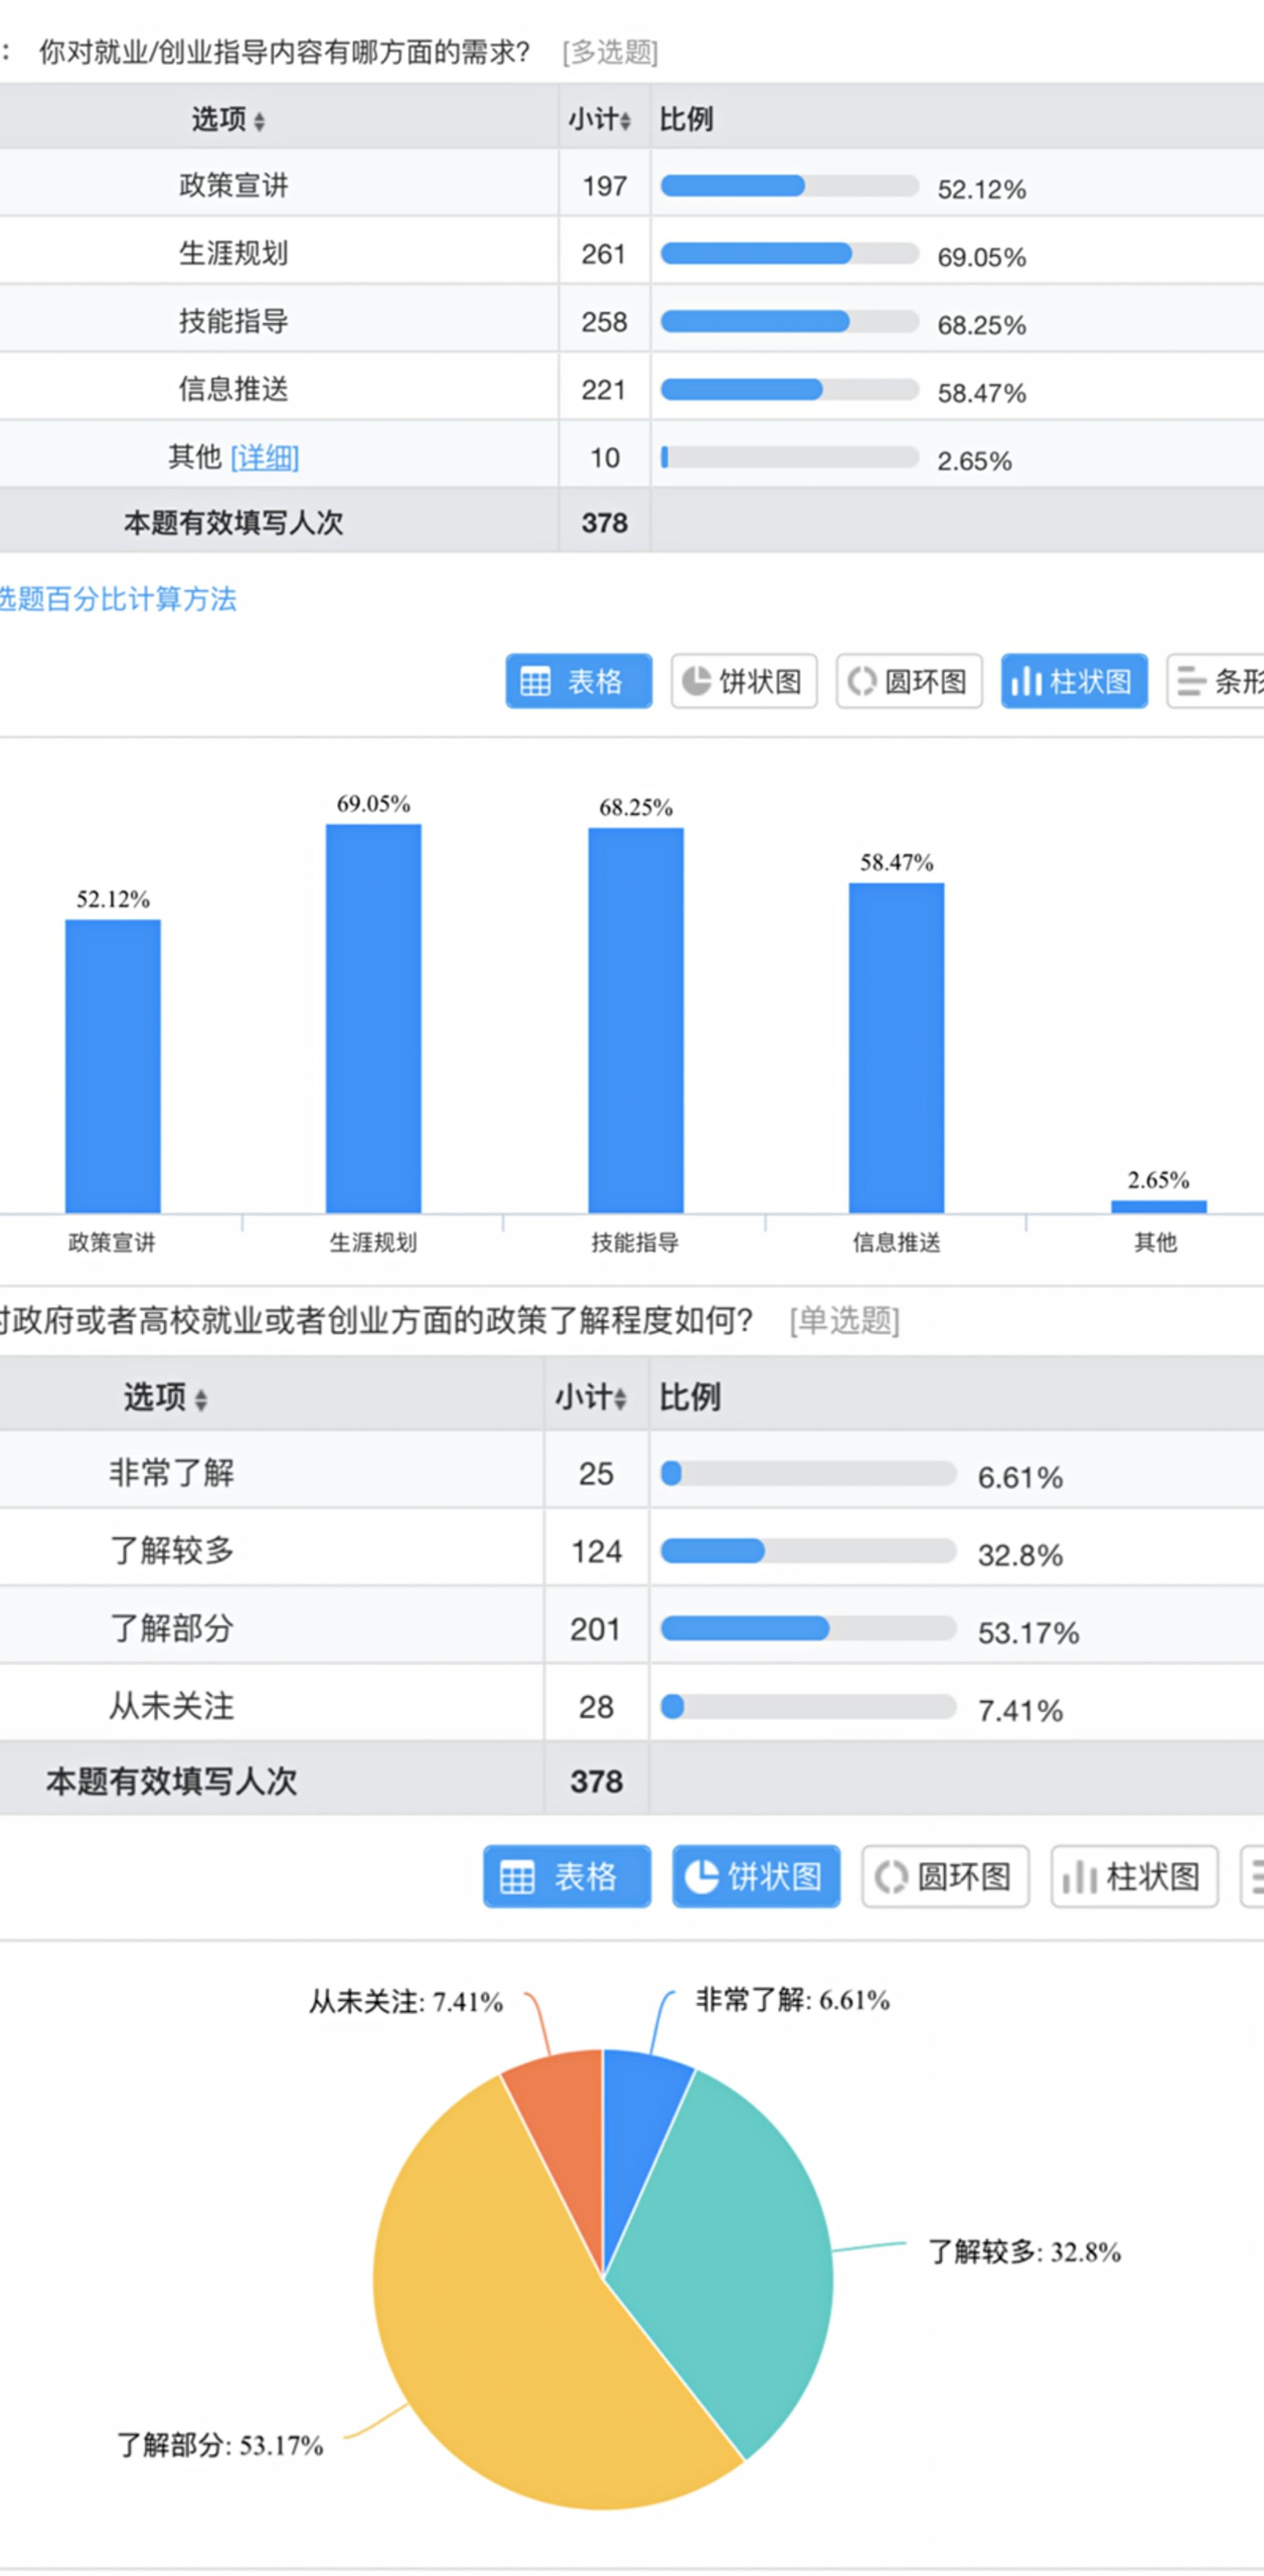Viewport: 1264px width, 2576px height.
Task: Click the short 其他 bar in the chart
Action: [1159, 1207]
